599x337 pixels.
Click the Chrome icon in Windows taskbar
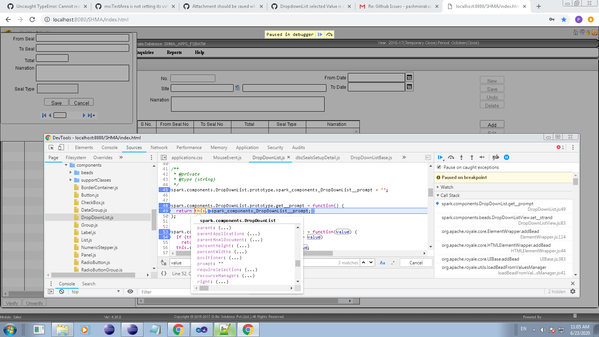point(178,330)
